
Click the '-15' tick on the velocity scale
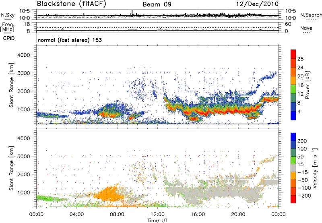coord(303,172)
